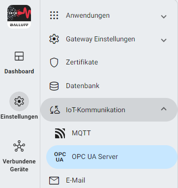
Task: Click the Gateway Einstellungen gear icon
Action: (x=54, y=39)
